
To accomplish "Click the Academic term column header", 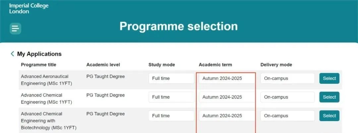I will click(215, 65).
